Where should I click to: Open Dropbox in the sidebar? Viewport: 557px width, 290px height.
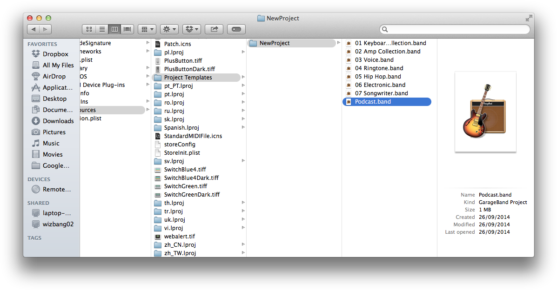tap(50, 54)
